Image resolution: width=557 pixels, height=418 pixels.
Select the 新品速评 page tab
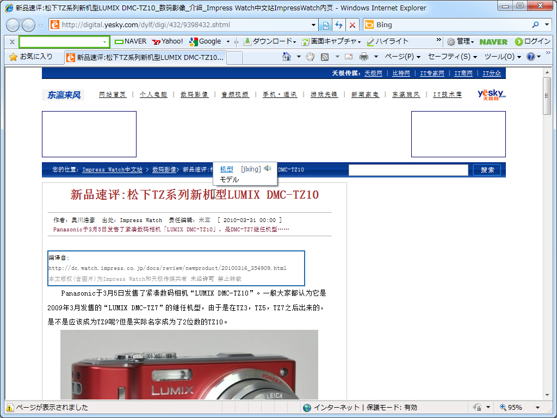(x=146, y=57)
